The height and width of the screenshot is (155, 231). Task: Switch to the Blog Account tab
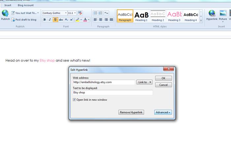point(26,5)
